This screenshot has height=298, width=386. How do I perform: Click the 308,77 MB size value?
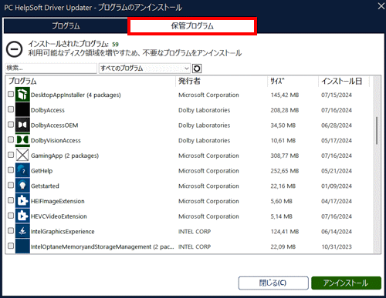coord(285,156)
